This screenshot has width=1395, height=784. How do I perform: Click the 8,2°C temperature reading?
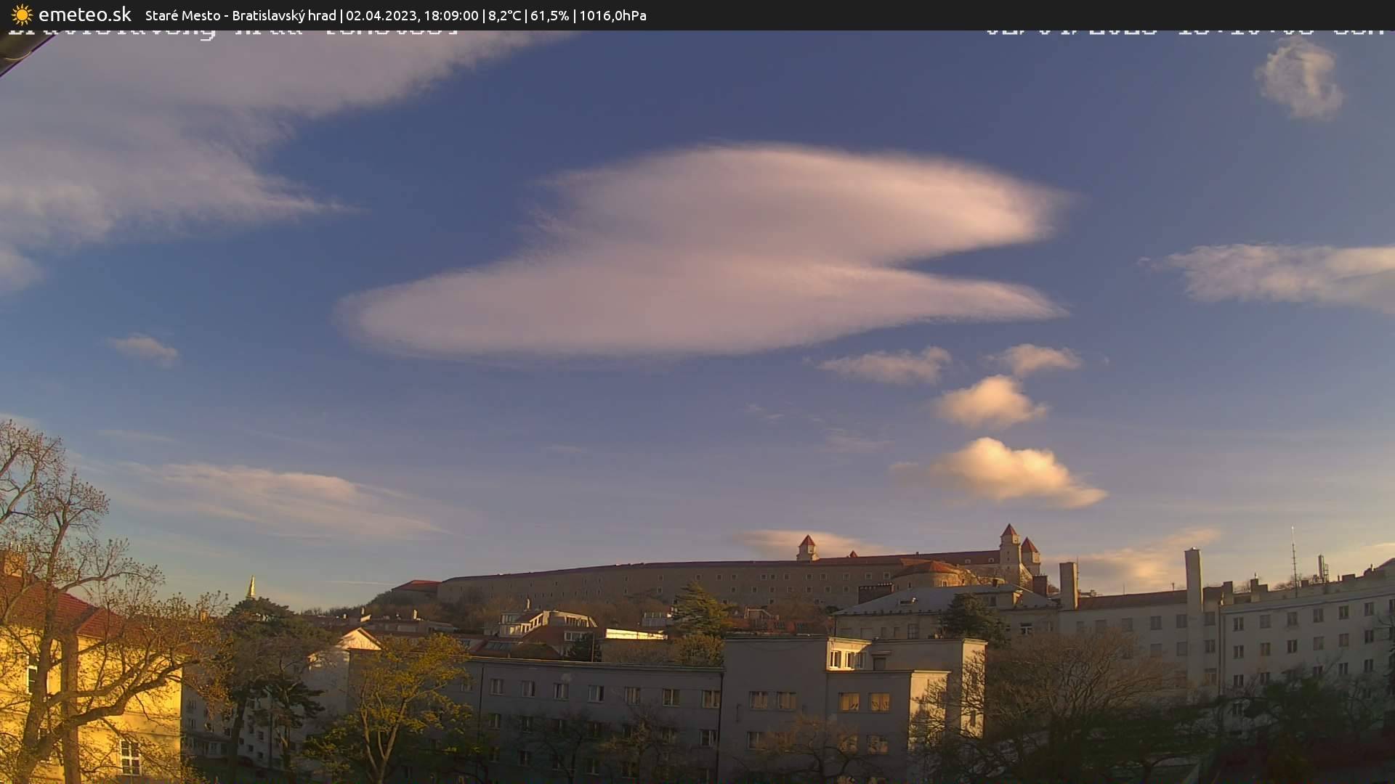tap(504, 15)
